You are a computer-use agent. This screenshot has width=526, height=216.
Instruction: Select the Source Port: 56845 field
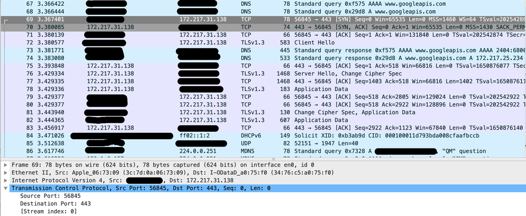tap(51, 196)
